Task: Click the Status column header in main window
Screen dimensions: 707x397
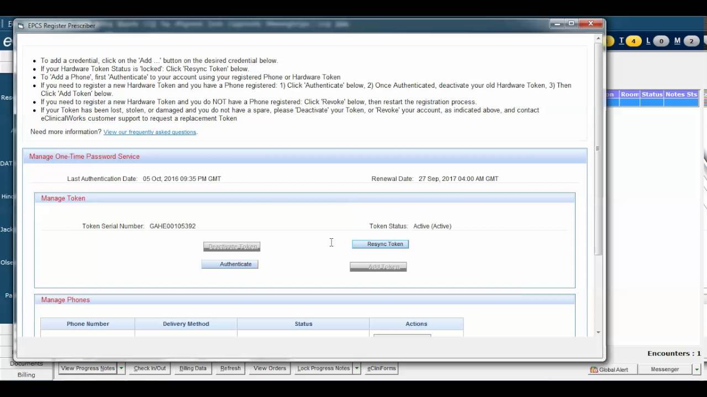Action: click(x=652, y=94)
